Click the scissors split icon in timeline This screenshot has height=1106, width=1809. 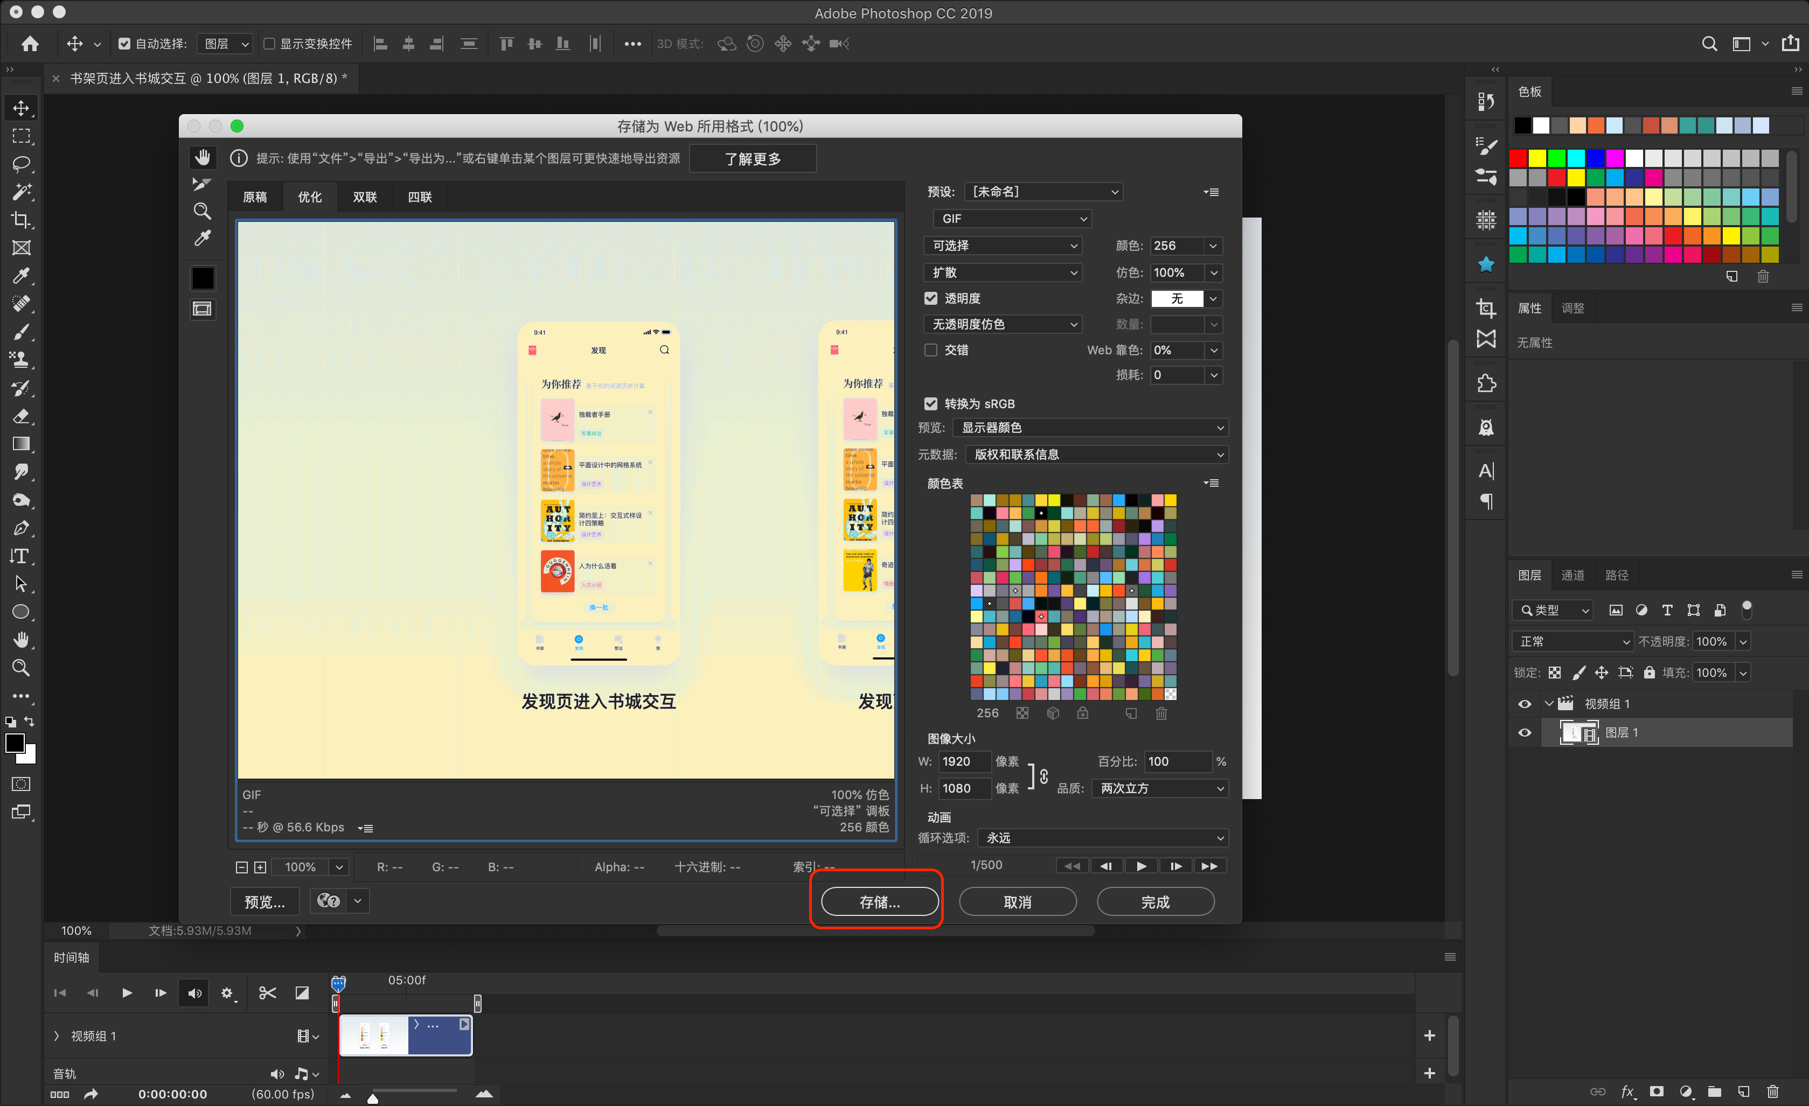click(267, 993)
